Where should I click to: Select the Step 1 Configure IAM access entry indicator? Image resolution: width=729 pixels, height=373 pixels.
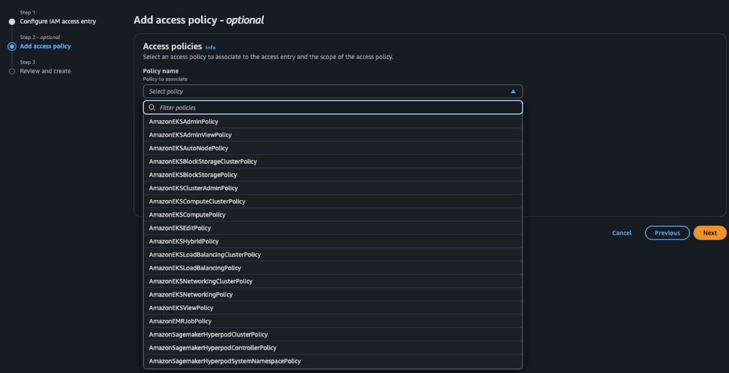coord(12,21)
